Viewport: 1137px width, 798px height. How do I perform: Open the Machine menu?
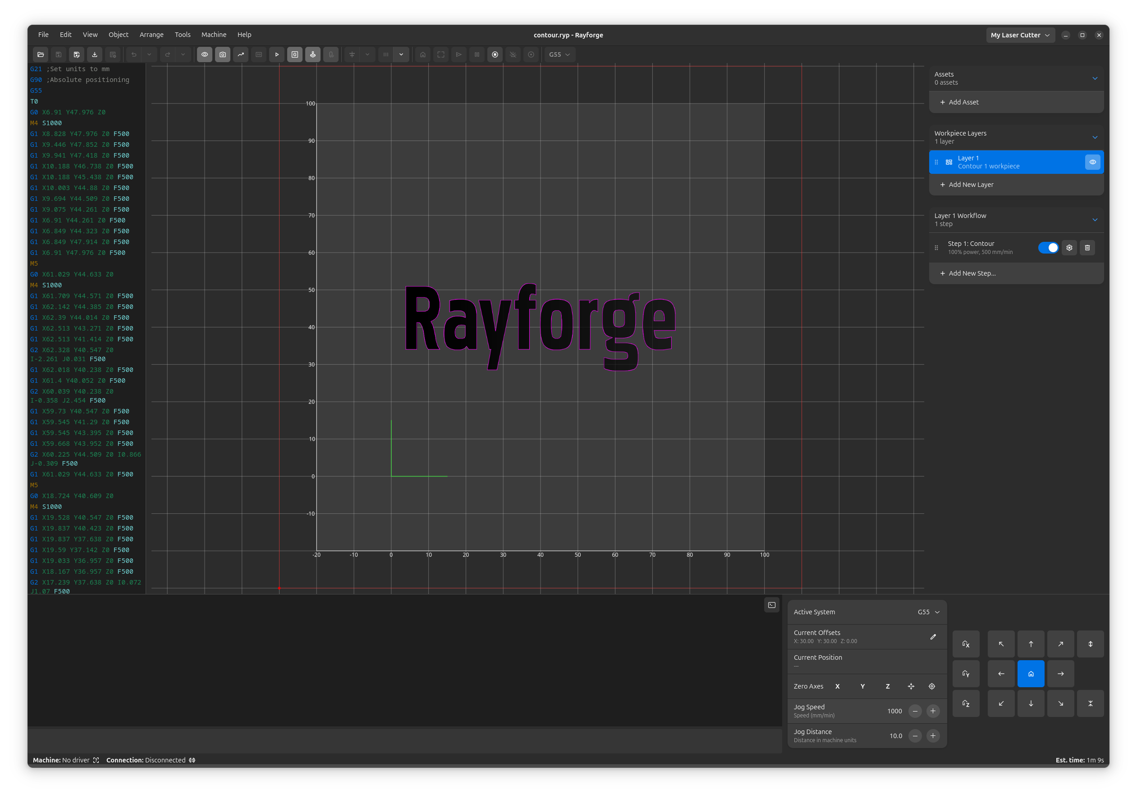click(x=213, y=35)
